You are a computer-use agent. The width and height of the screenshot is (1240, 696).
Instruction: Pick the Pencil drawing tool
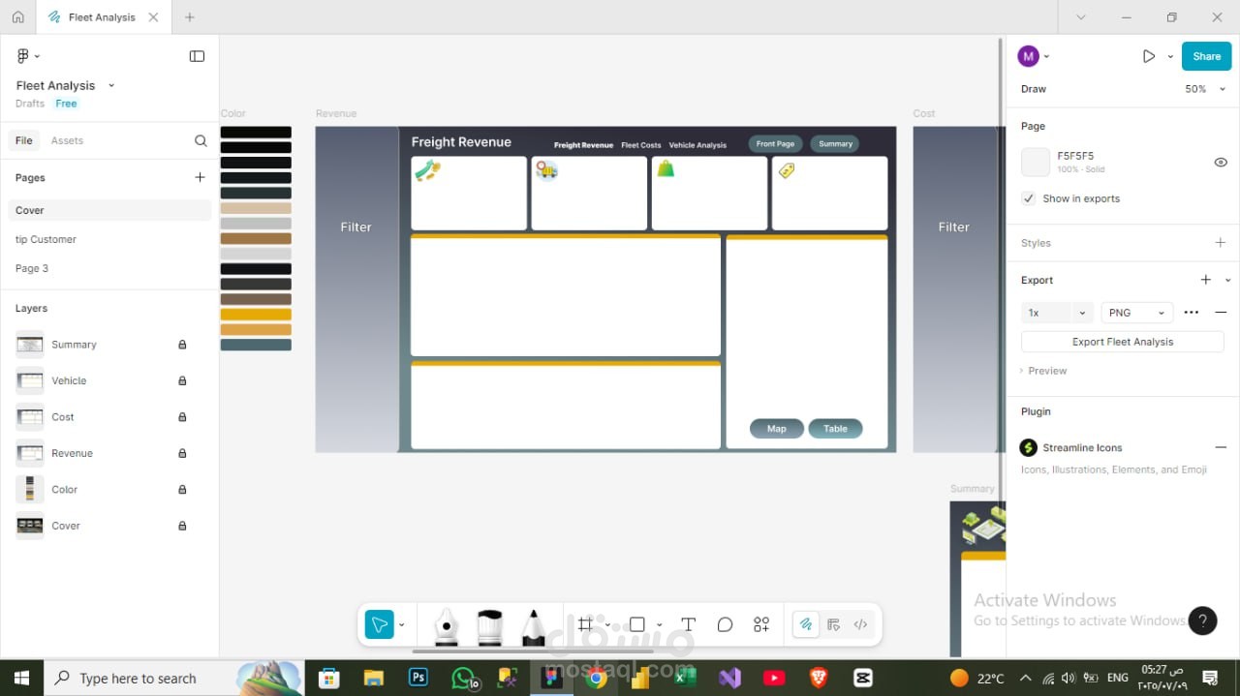click(534, 626)
